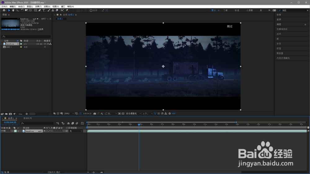Viewport: 310px width, 174px height.
Task: Expand the bandica layer properties arrow
Action: pos(13,131)
